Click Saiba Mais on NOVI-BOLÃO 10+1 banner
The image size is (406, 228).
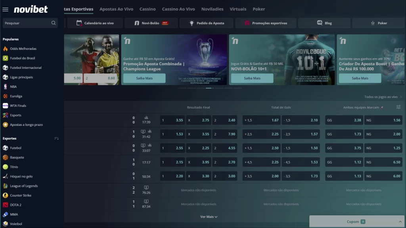tap(252, 78)
